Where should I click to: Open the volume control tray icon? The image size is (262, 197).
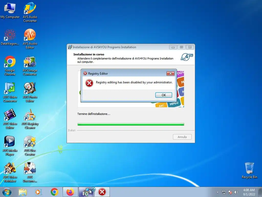tap(236, 192)
